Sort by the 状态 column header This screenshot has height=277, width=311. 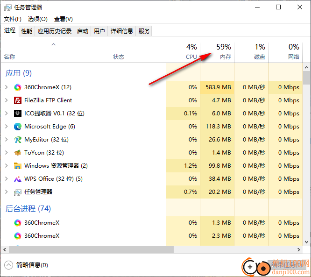tap(138, 53)
